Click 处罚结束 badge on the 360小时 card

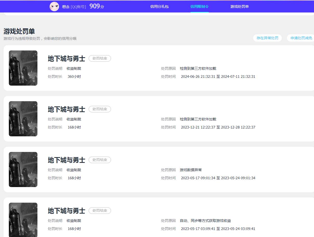(x=100, y=59)
